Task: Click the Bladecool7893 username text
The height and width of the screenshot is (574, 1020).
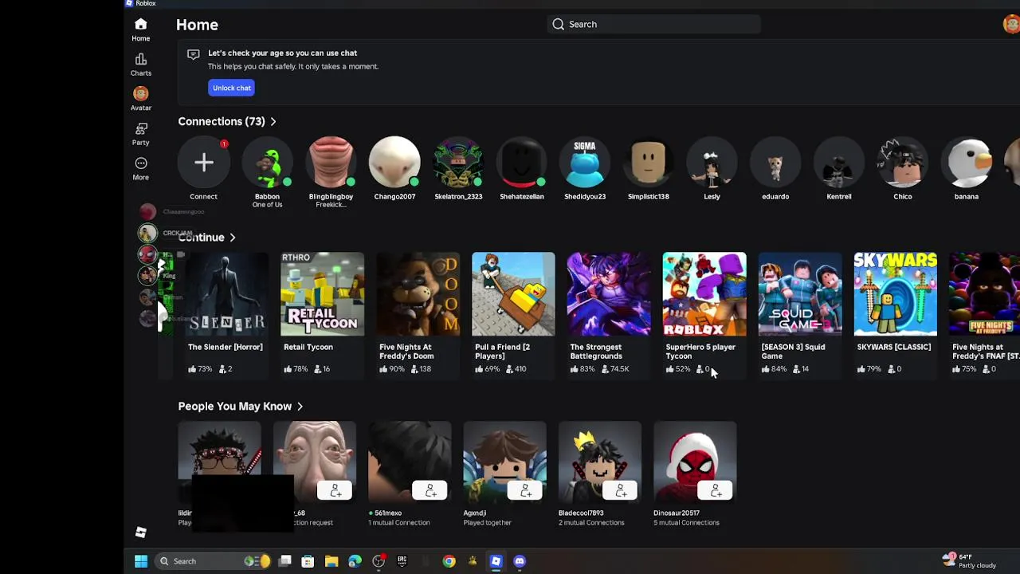Action: (581, 513)
